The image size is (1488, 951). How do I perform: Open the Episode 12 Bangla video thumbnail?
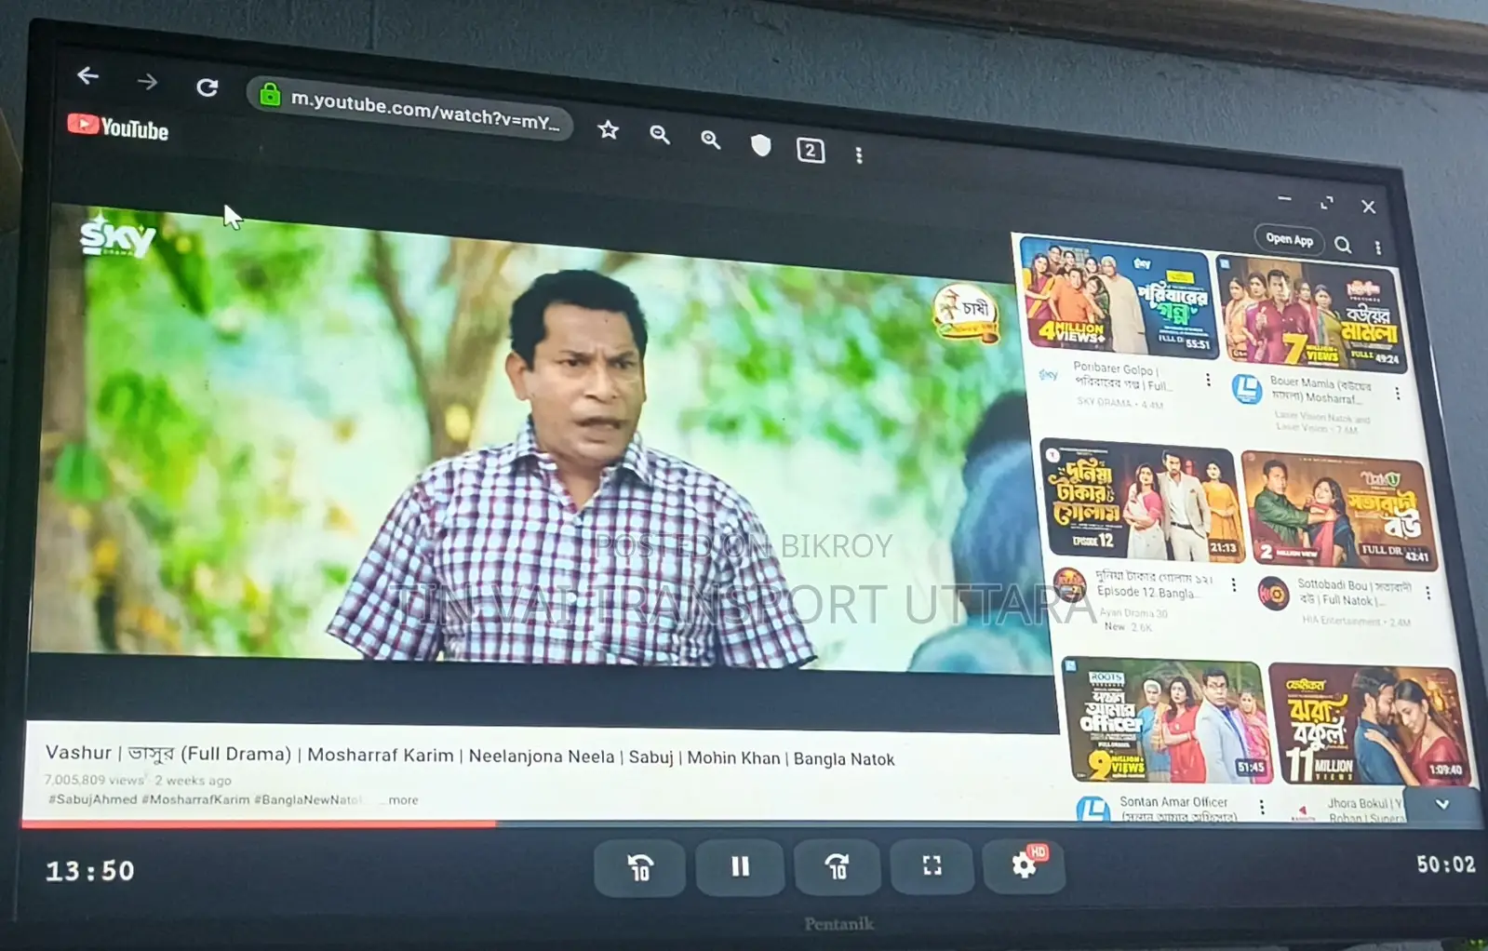coord(1142,501)
